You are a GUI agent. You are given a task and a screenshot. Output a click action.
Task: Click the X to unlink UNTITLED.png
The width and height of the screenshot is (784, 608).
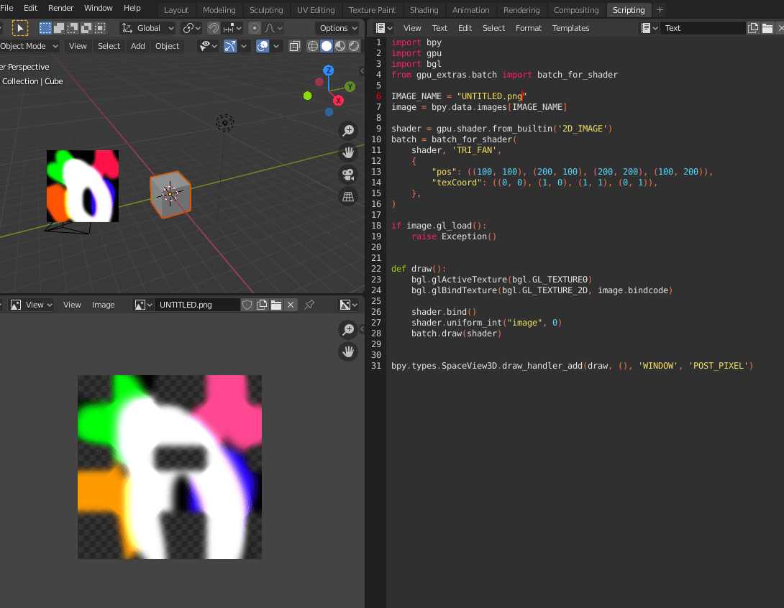(x=291, y=304)
